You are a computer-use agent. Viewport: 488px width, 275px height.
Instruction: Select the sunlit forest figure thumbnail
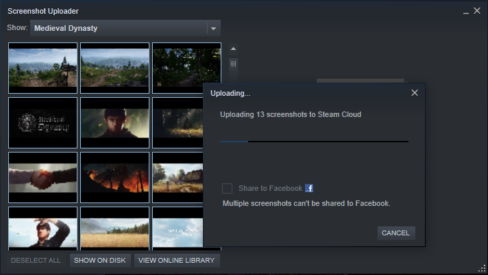click(x=178, y=122)
